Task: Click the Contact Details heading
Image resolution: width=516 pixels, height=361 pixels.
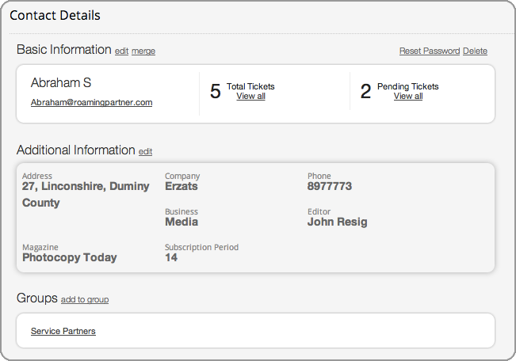Action: [x=55, y=15]
